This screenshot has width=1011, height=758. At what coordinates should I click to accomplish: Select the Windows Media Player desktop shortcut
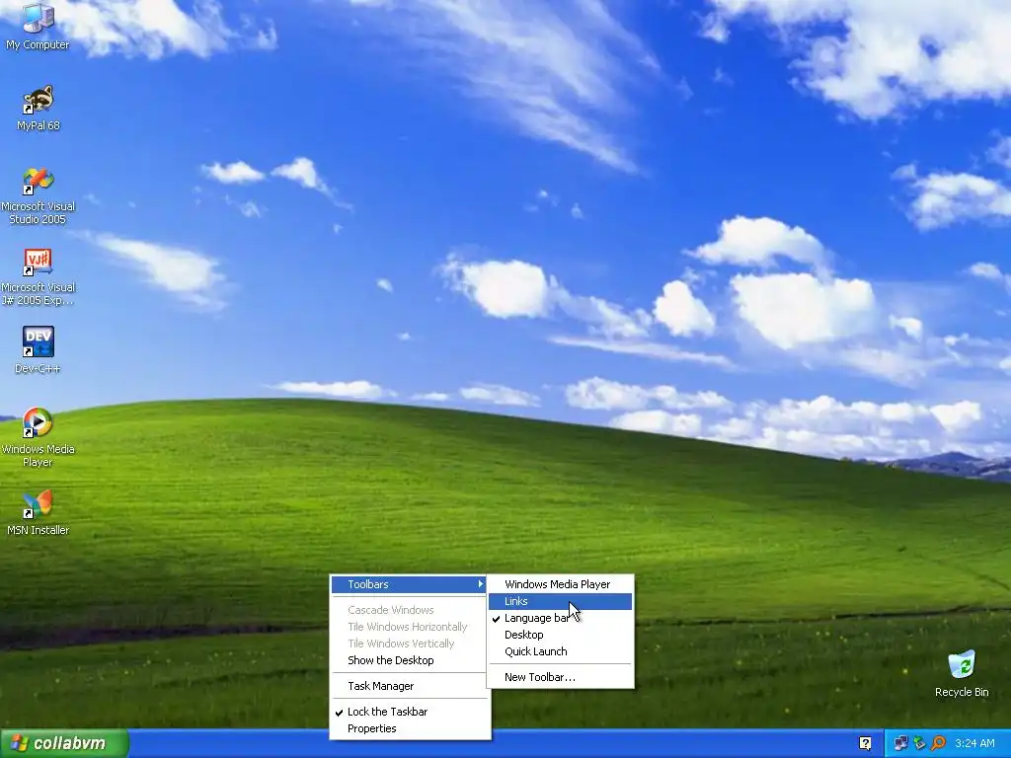(x=38, y=437)
